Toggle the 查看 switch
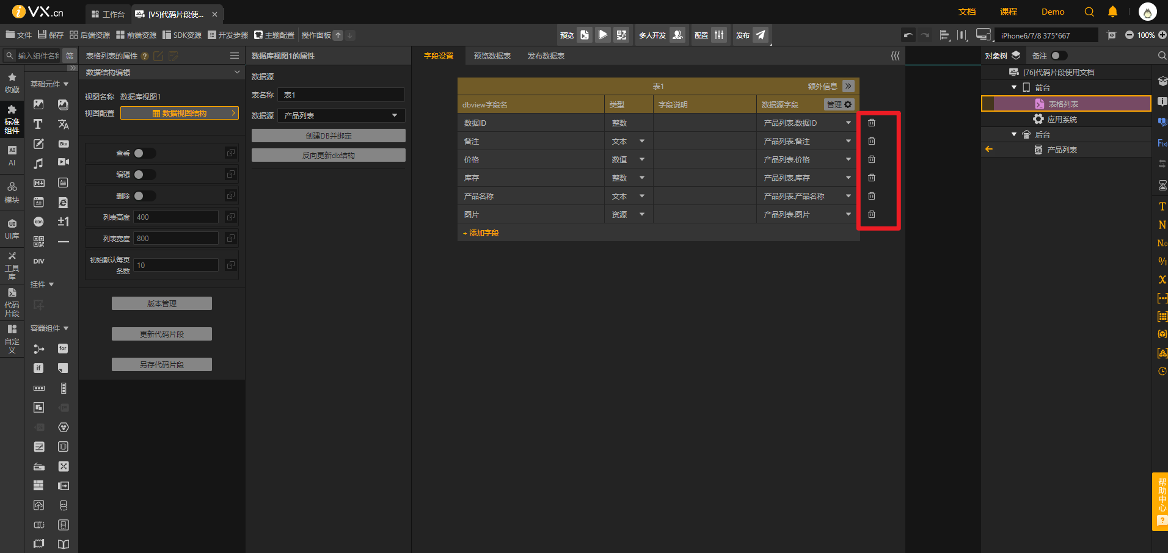This screenshot has height=553, width=1168. [x=145, y=153]
